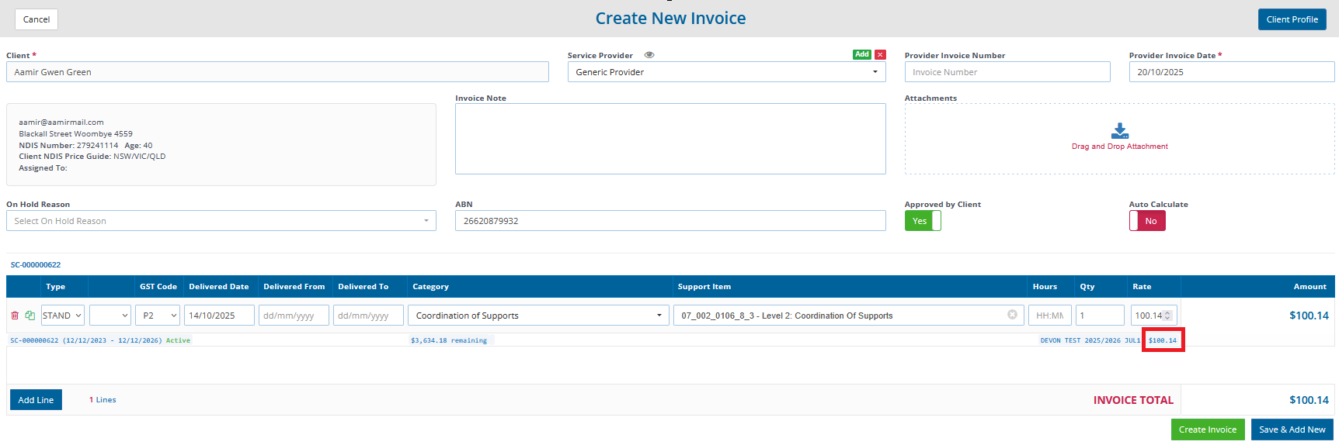Click the Add Line button
The width and height of the screenshot is (1339, 445).
(x=36, y=400)
